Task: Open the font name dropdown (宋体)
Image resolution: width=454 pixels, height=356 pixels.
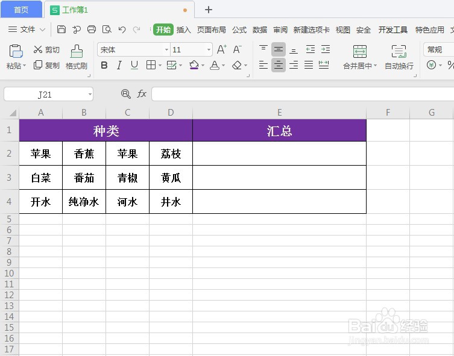Action: (166, 50)
